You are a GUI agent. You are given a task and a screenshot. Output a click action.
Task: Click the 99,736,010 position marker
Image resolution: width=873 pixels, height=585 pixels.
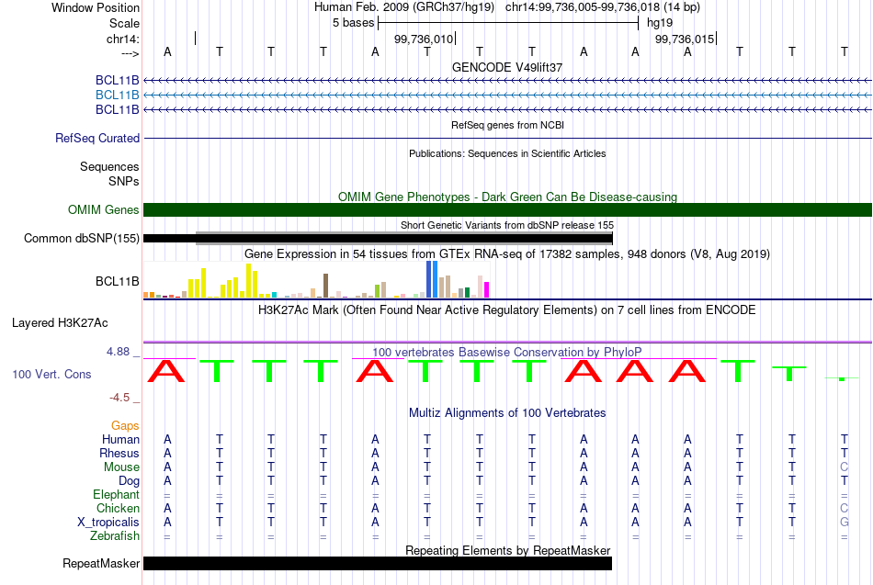[x=423, y=39]
